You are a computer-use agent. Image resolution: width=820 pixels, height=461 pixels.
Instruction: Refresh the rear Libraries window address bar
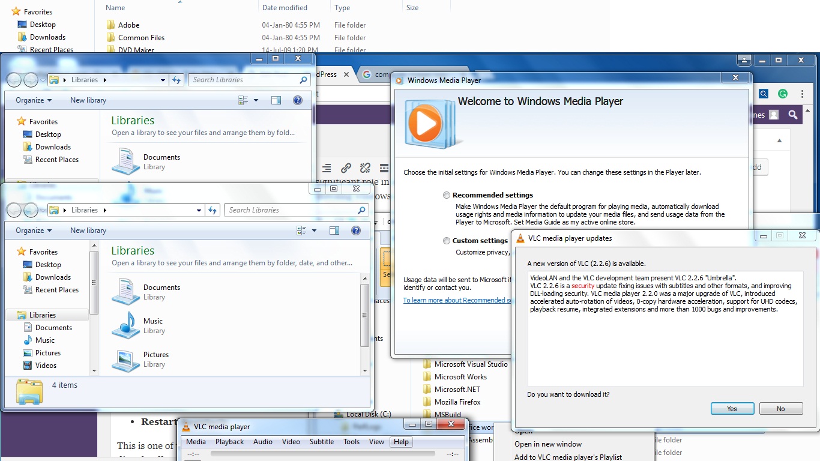click(176, 80)
